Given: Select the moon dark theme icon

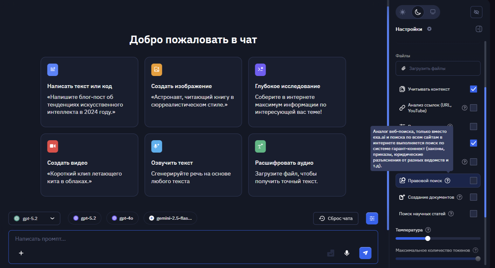Looking at the screenshot, I should (418, 12).
